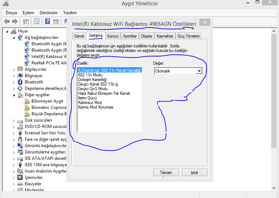Image resolution: width=279 pixels, height=198 pixels.
Task: Click the Forward arrow toolbar icon
Action: pos(15,22)
